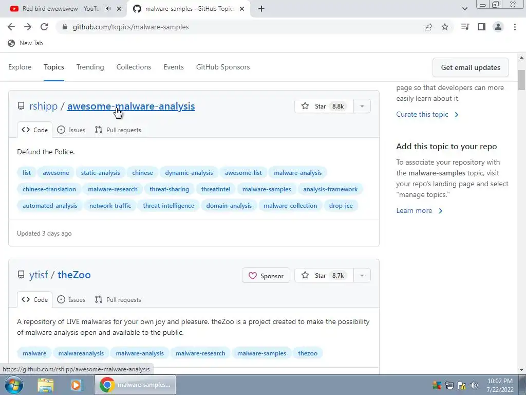This screenshot has height=395, width=526.
Task: Go back with the browser back arrow
Action: pyautogui.click(x=11, y=27)
